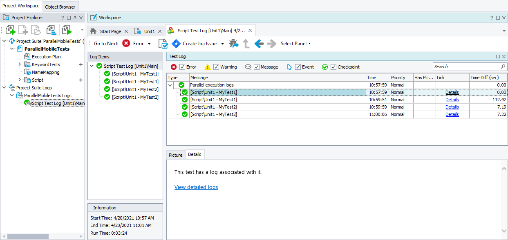Toggle the Checkpoint filter checkbox

[x=333, y=67]
